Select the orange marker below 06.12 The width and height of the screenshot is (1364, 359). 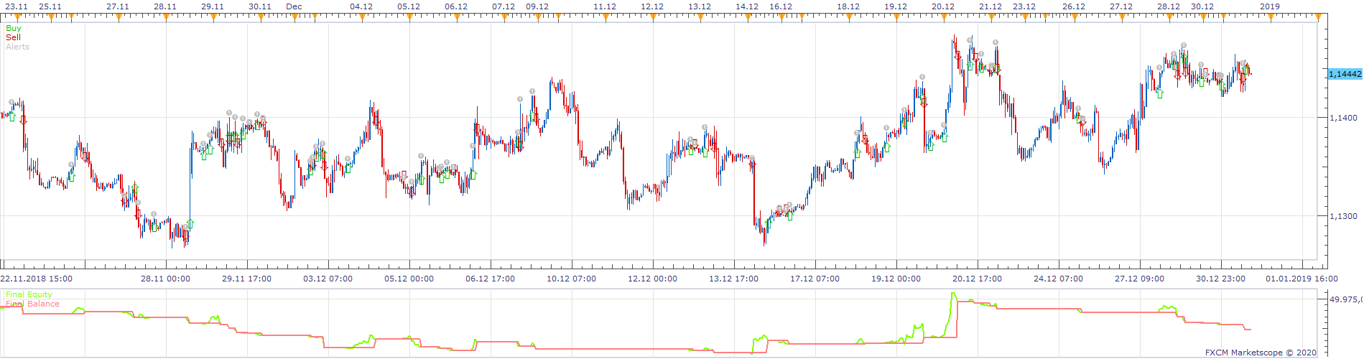(x=457, y=17)
